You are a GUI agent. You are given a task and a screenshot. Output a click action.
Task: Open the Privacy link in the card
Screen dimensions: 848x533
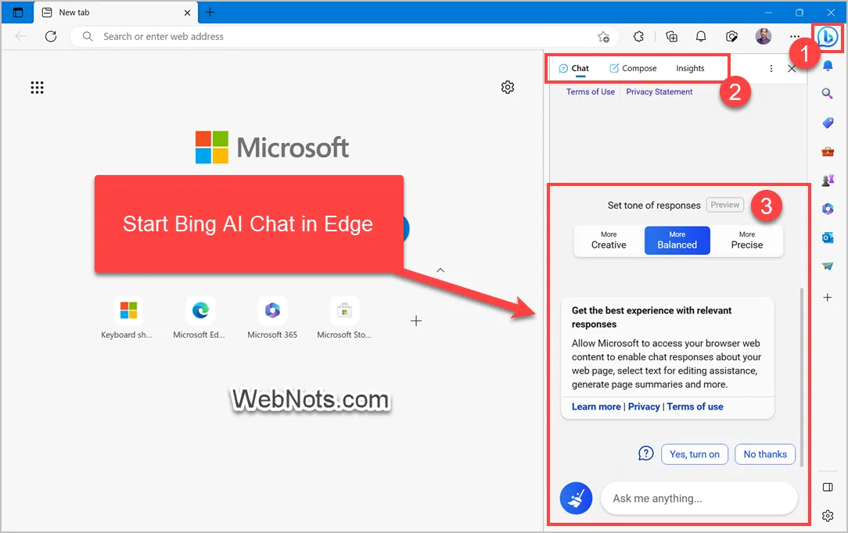pos(644,406)
